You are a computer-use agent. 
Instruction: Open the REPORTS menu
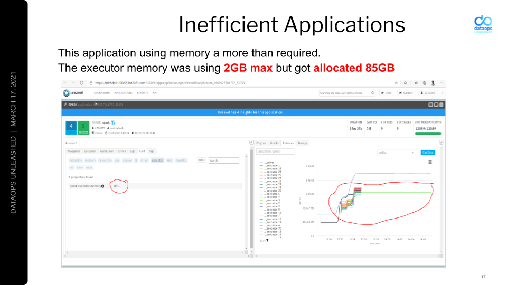coord(142,93)
